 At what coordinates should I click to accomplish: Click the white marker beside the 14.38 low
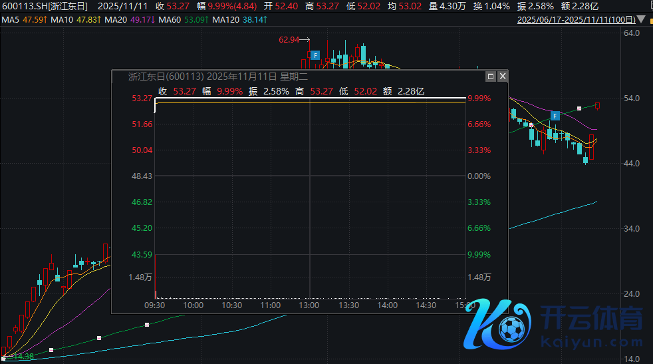[4, 358]
